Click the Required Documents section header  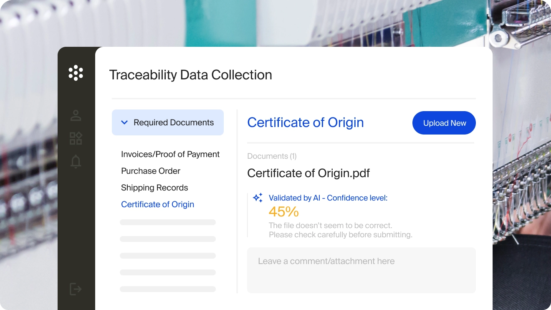[173, 122]
